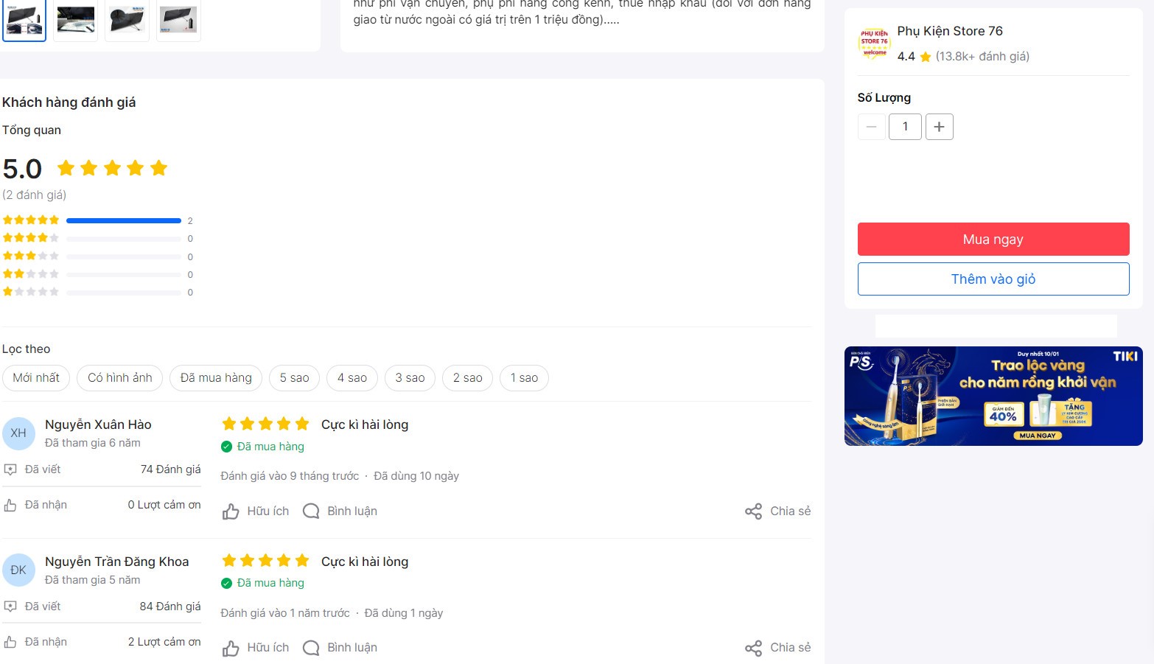Click green Đã mua hàng badge on Xuân Hào's review

pos(262,447)
